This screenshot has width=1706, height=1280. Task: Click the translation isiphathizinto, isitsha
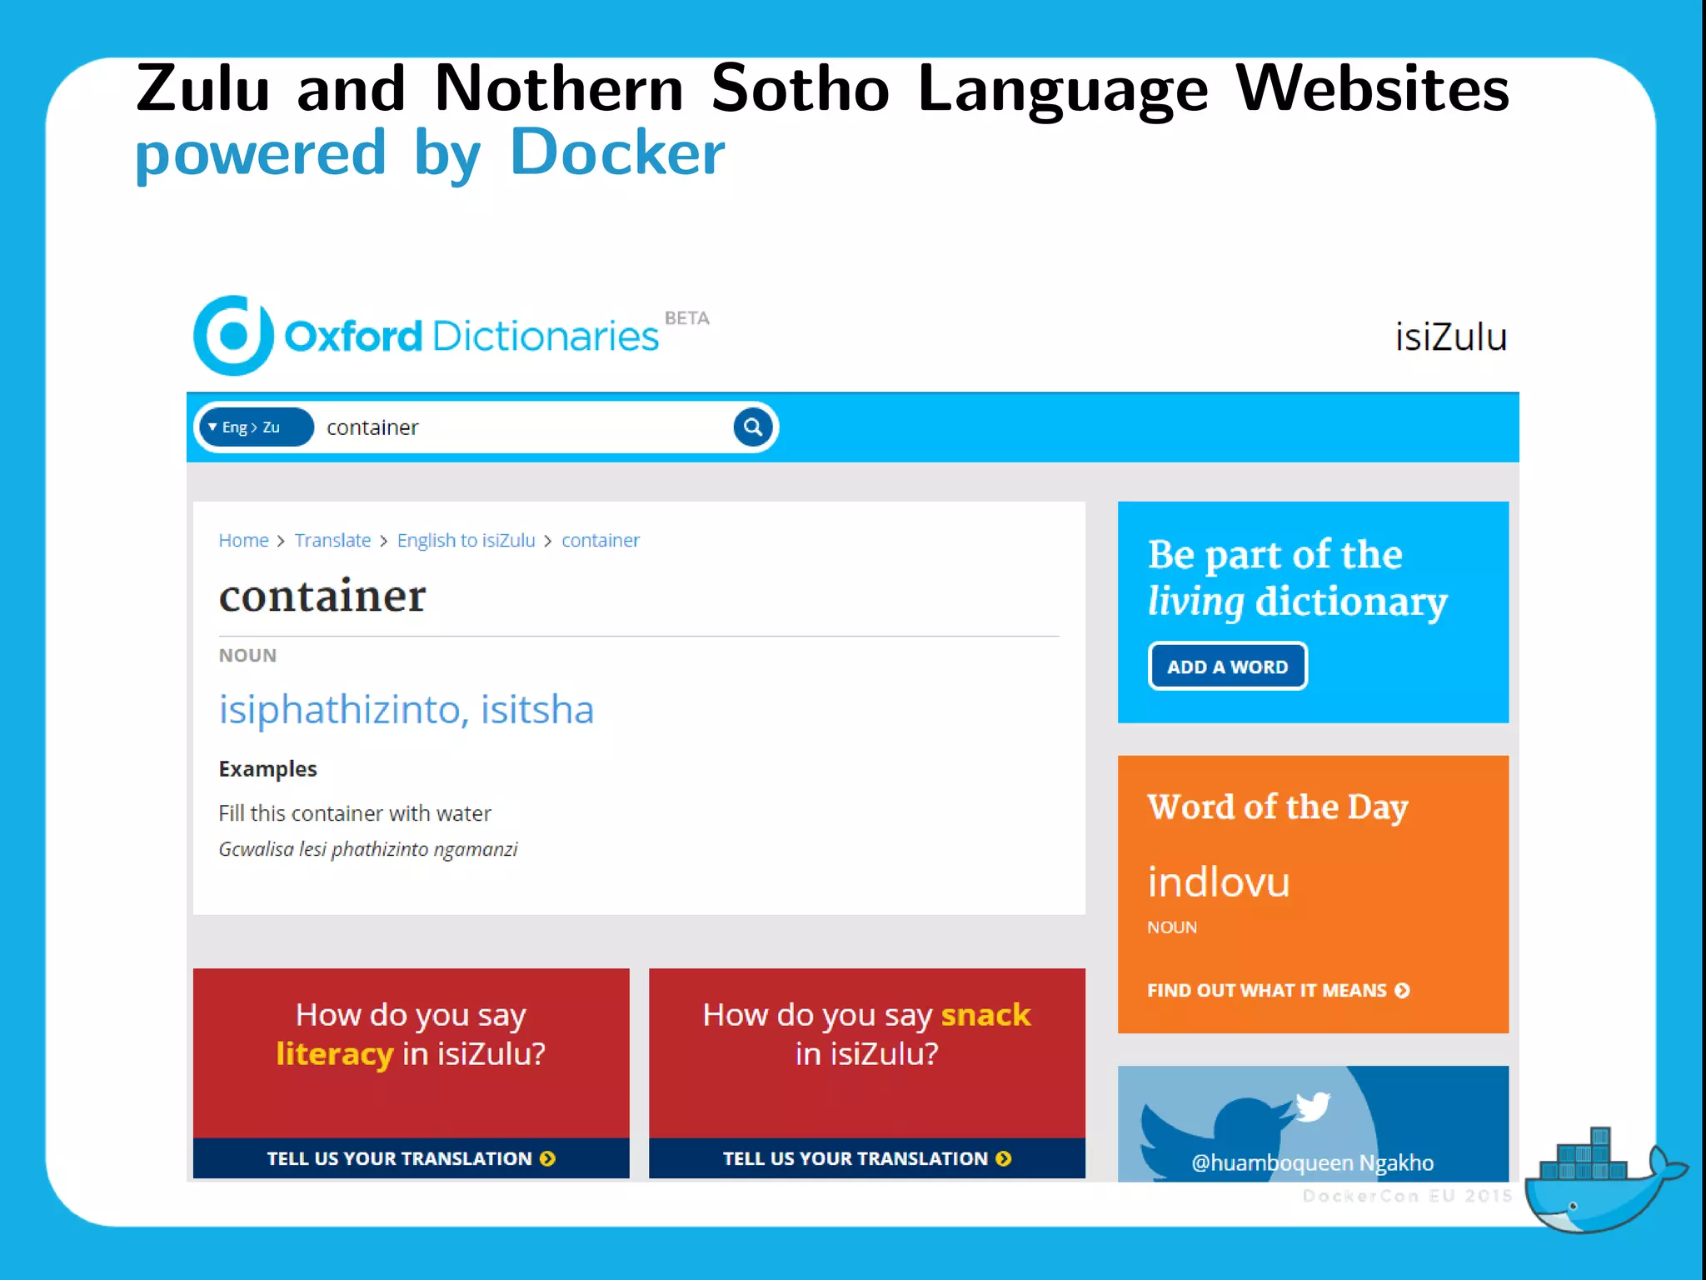tap(406, 710)
